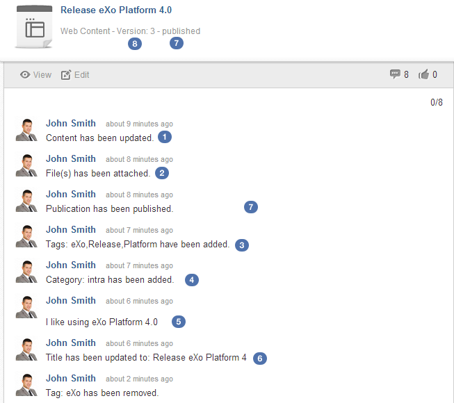Click avatar beside 'Tag: eXo has been removed'
The width and height of the screenshot is (454, 403).
point(26,385)
